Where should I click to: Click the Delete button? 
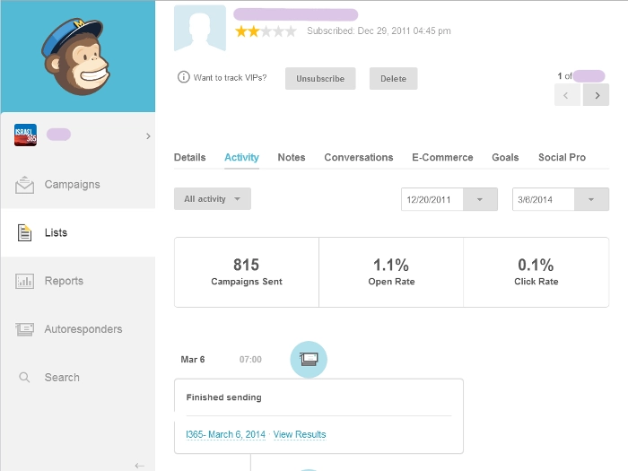coord(393,79)
